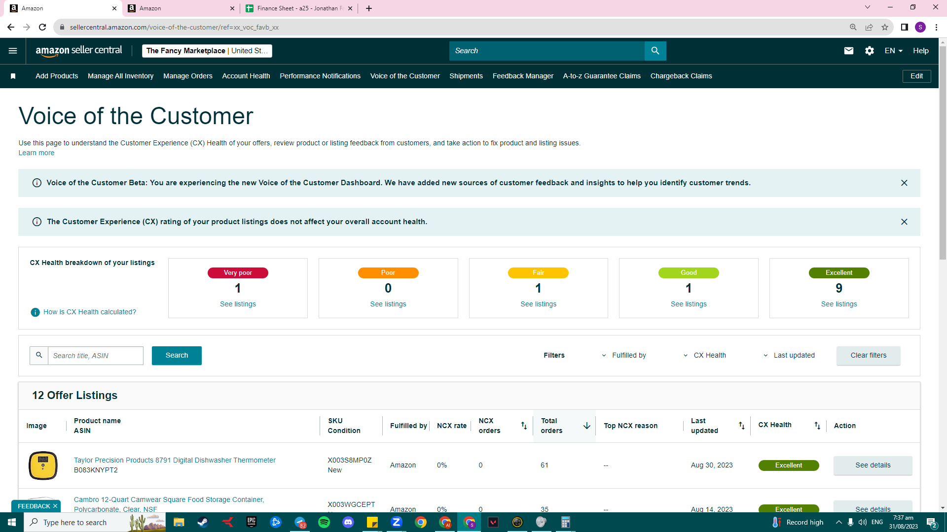
Task: Sort by NCX orders column arrows
Action: pyautogui.click(x=524, y=426)
